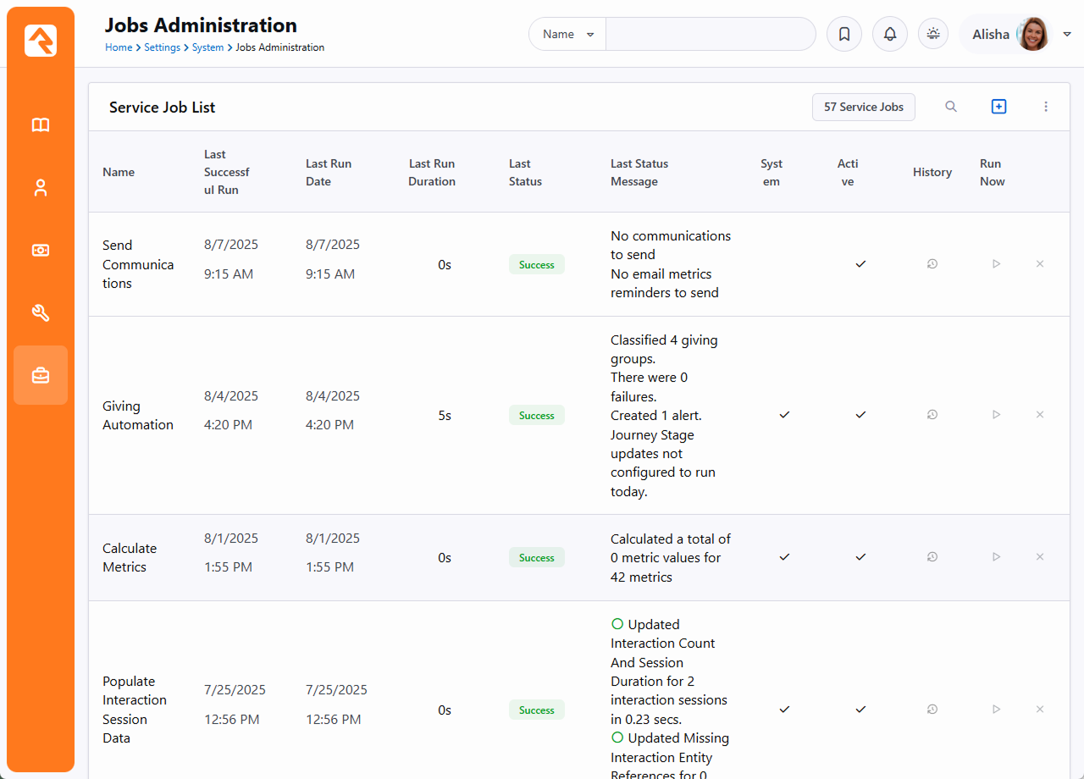Open the three-dot options menu of panel
The height and width of the screenshot is (779, 1084).
pos(1046,107)
